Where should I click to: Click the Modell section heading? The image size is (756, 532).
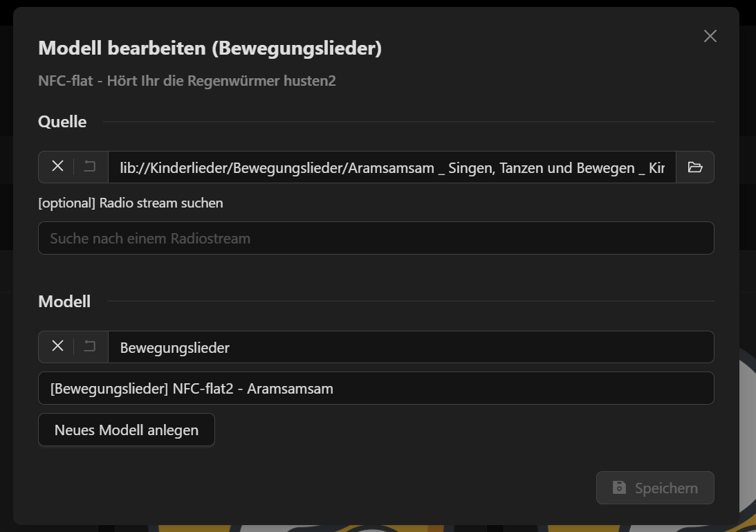click(x=64, y=302)
